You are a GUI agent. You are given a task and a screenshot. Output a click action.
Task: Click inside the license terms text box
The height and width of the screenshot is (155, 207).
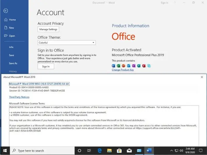(104, 126)
